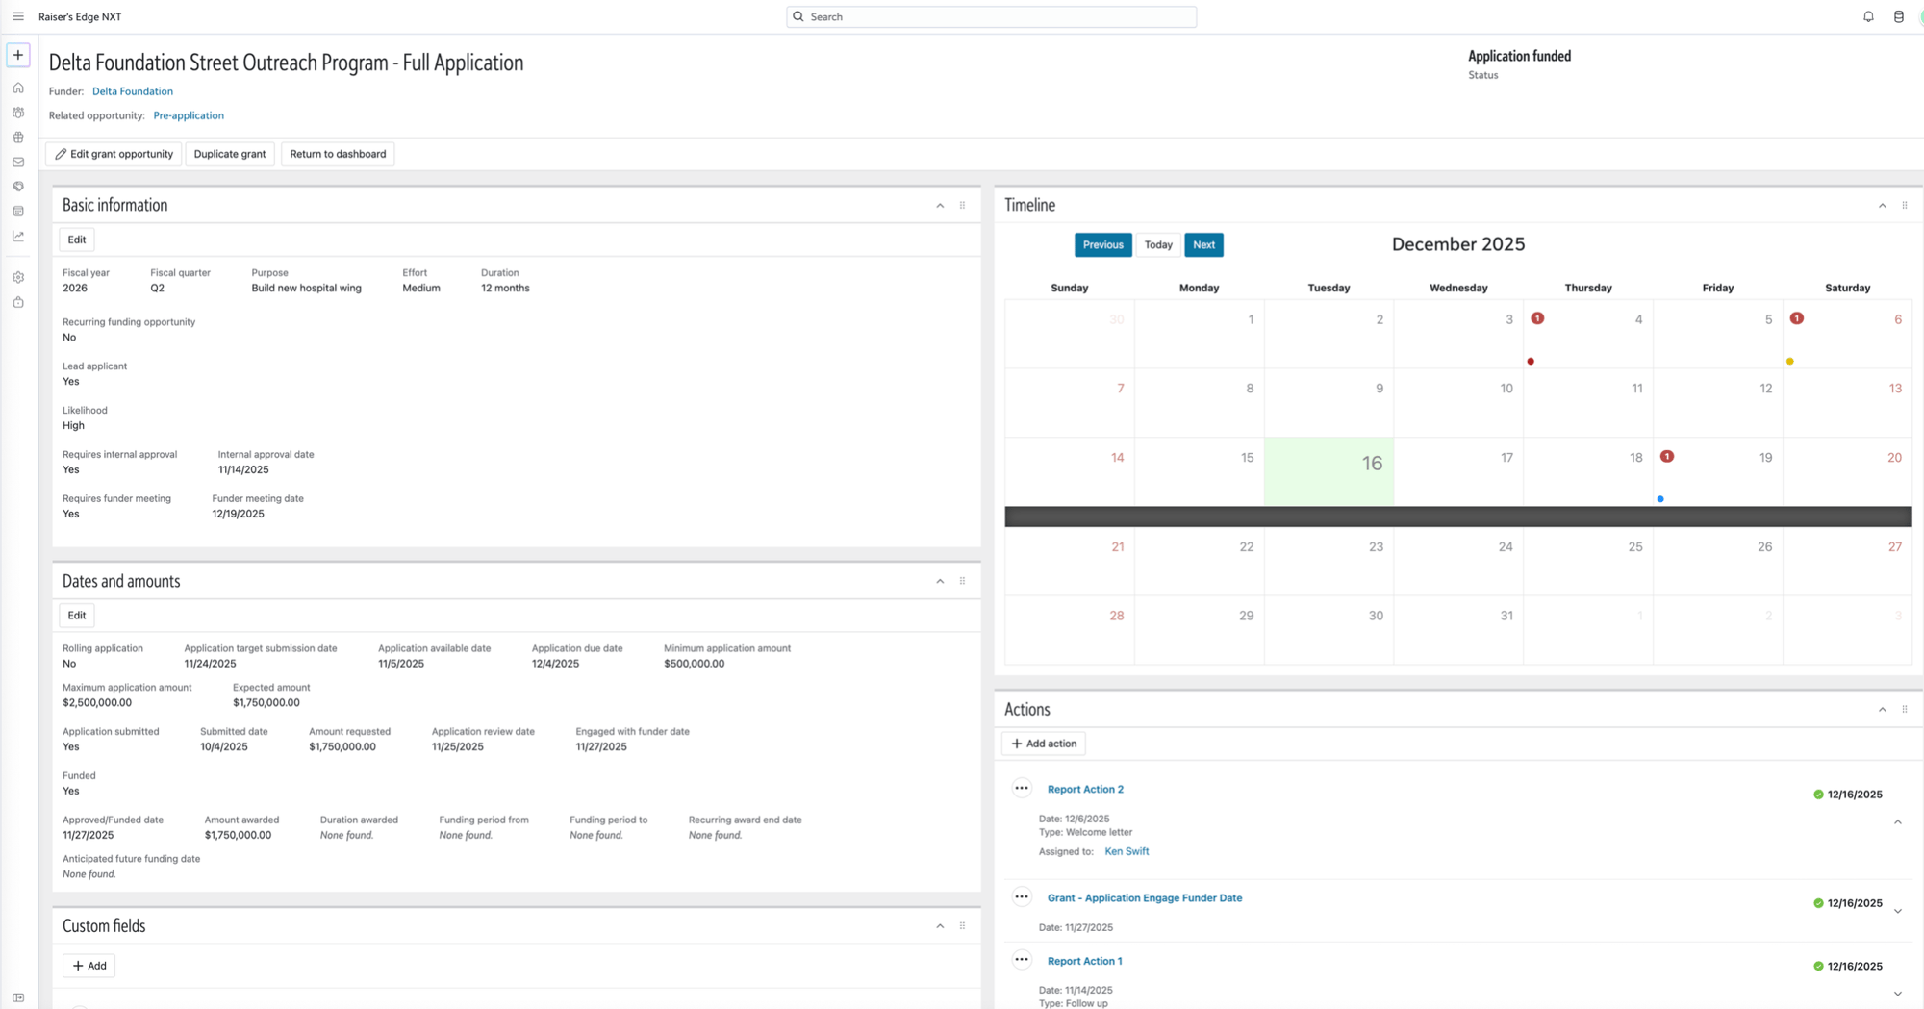The width and height of the screenshot is (1924, 1009).
Task: Click into the Search field
Action: tap(991, 16)
